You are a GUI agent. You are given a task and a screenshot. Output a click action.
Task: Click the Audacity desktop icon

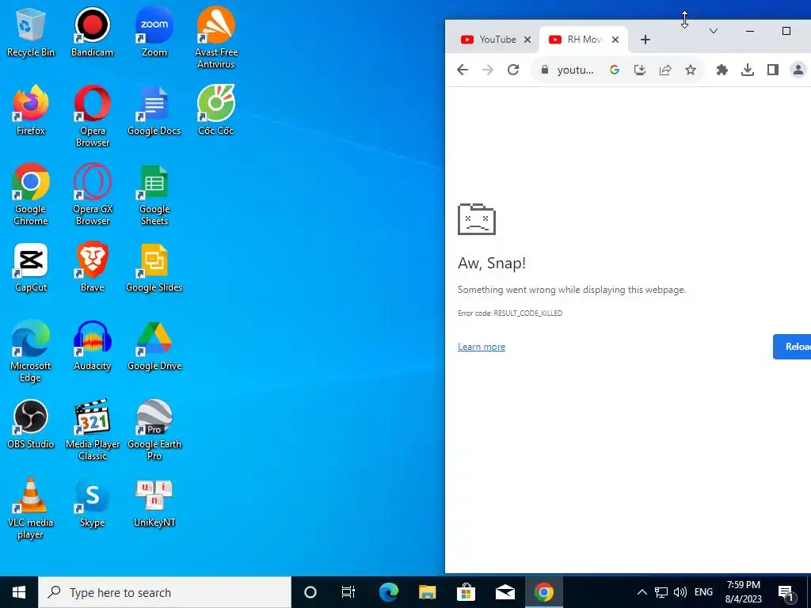[x=92, y=345]
